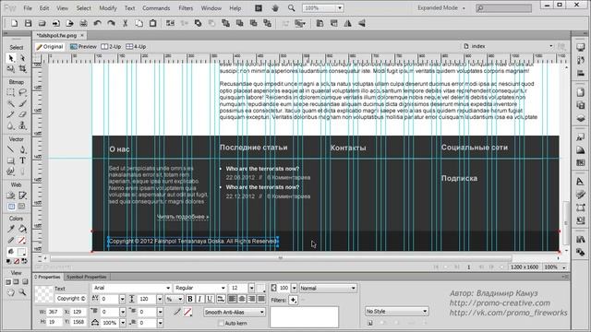This screenshot has height=332, width=591.
Task: Choose the Scale tool
Action: tap(10, 69)
